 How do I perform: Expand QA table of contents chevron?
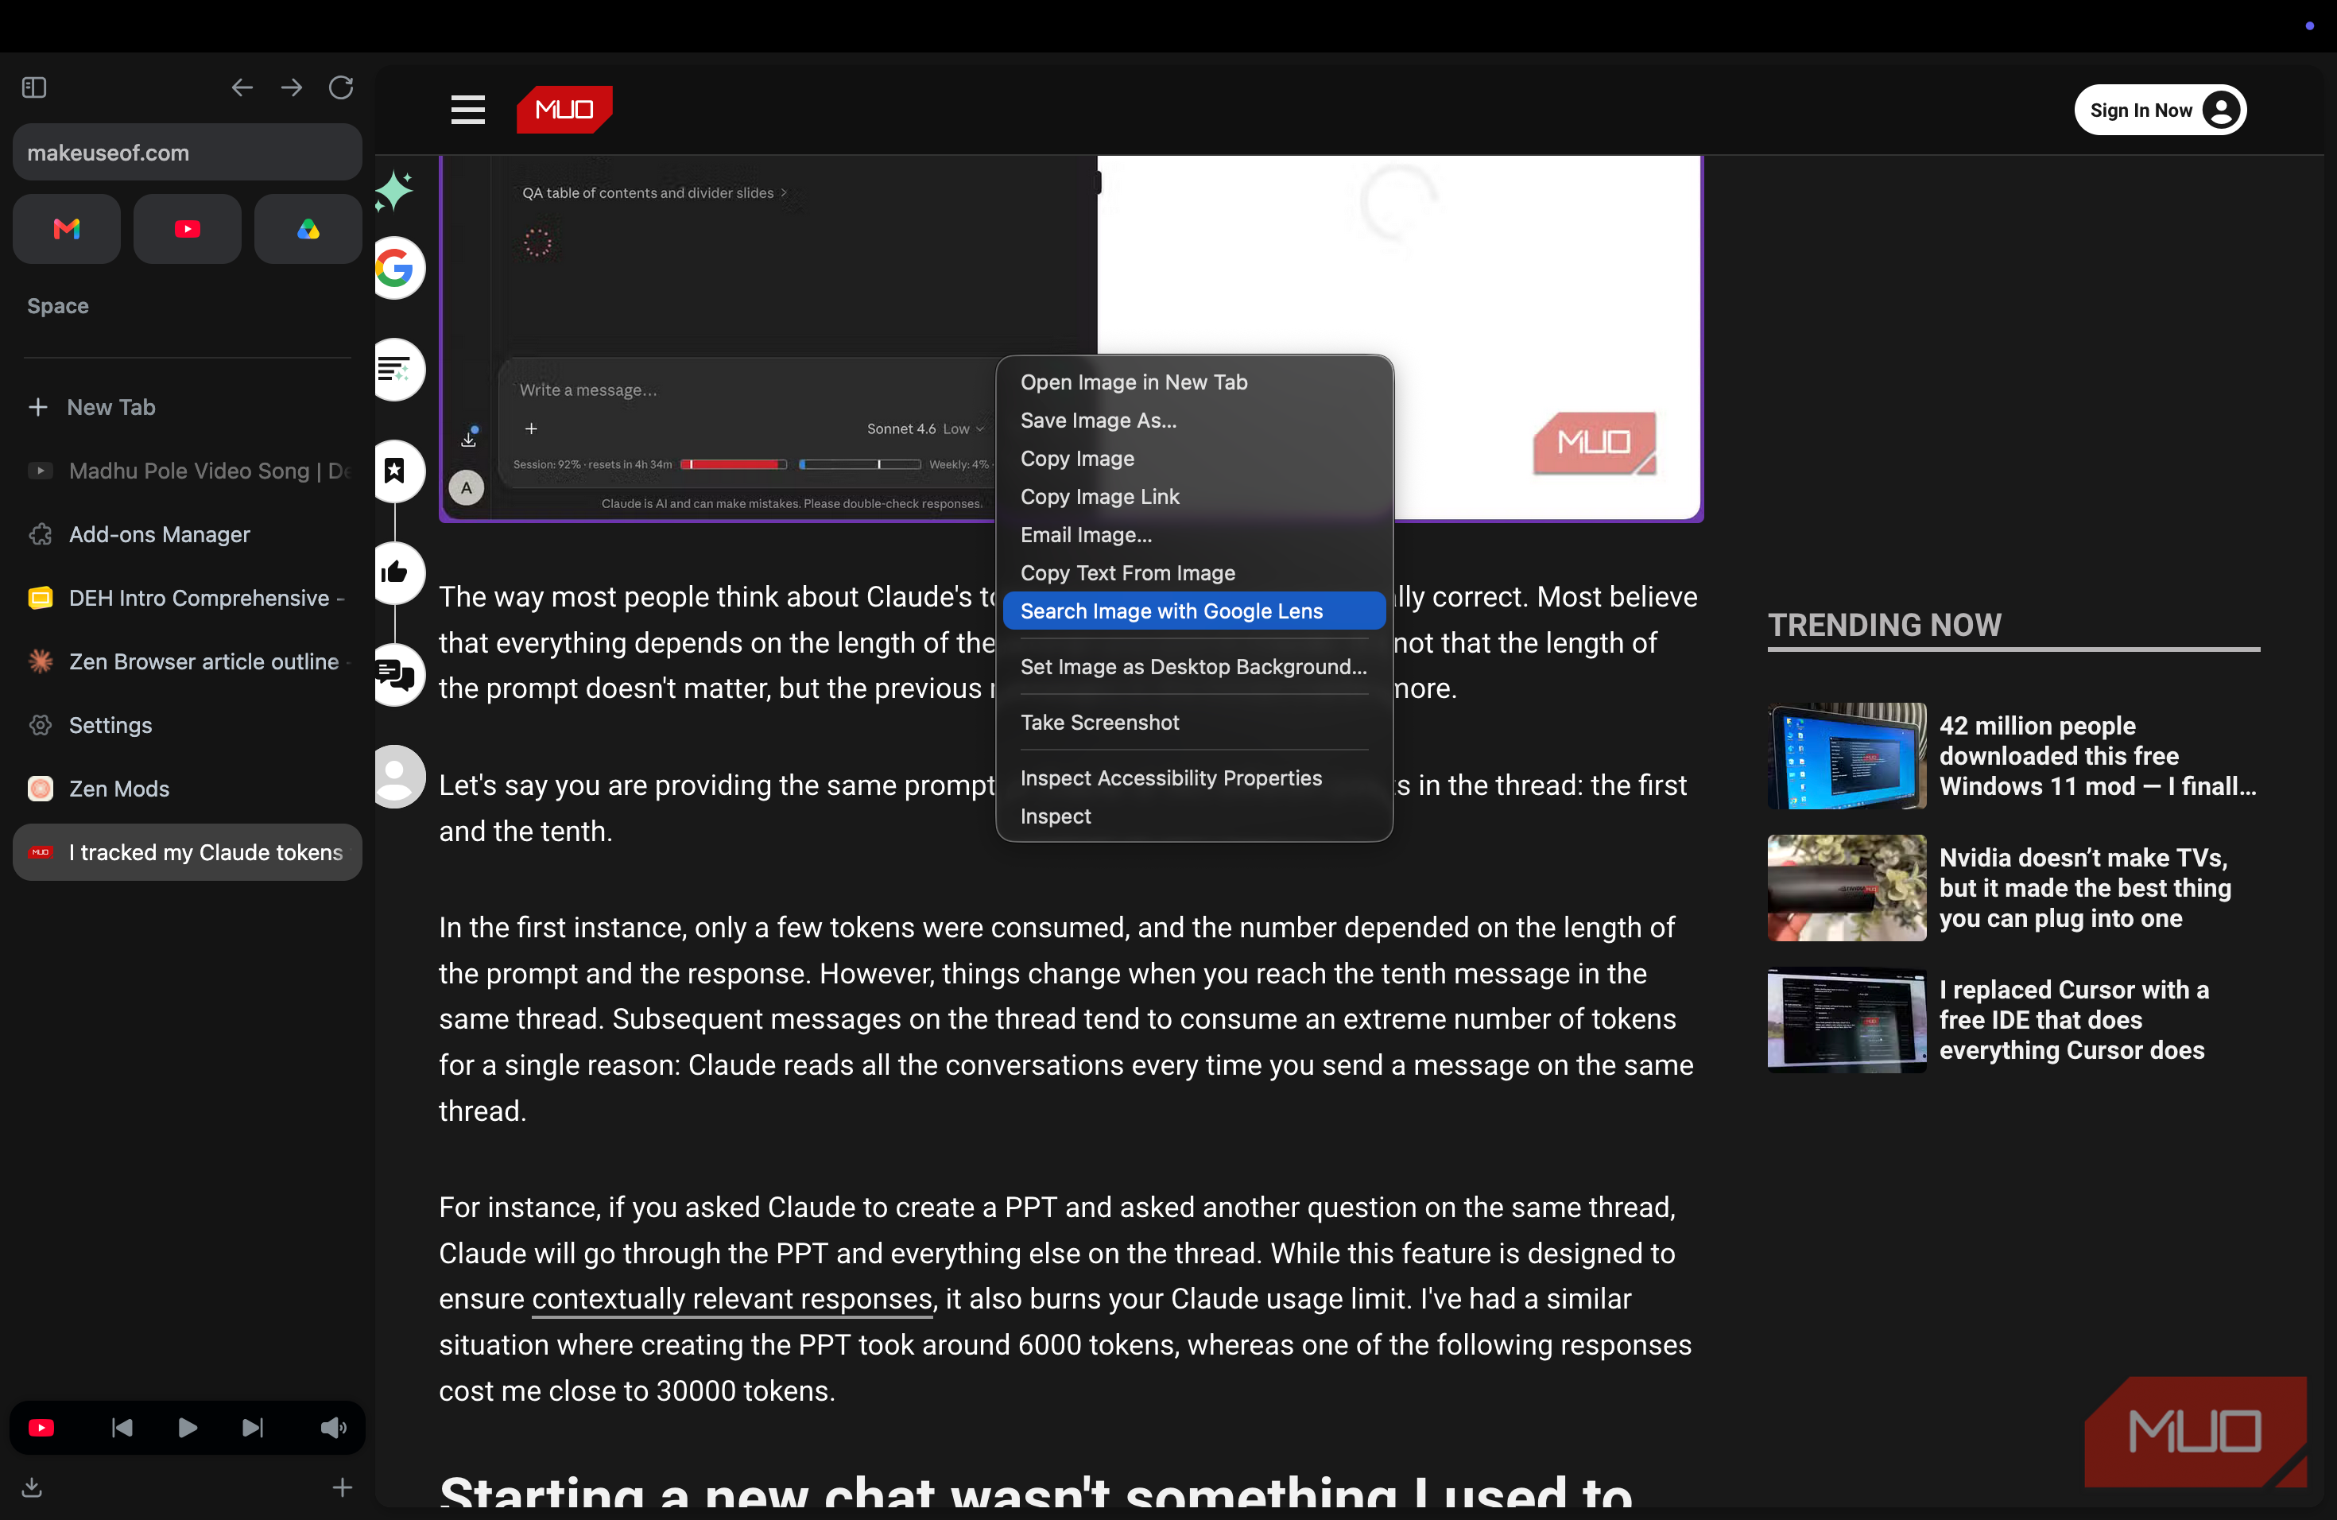pos(784,193)
